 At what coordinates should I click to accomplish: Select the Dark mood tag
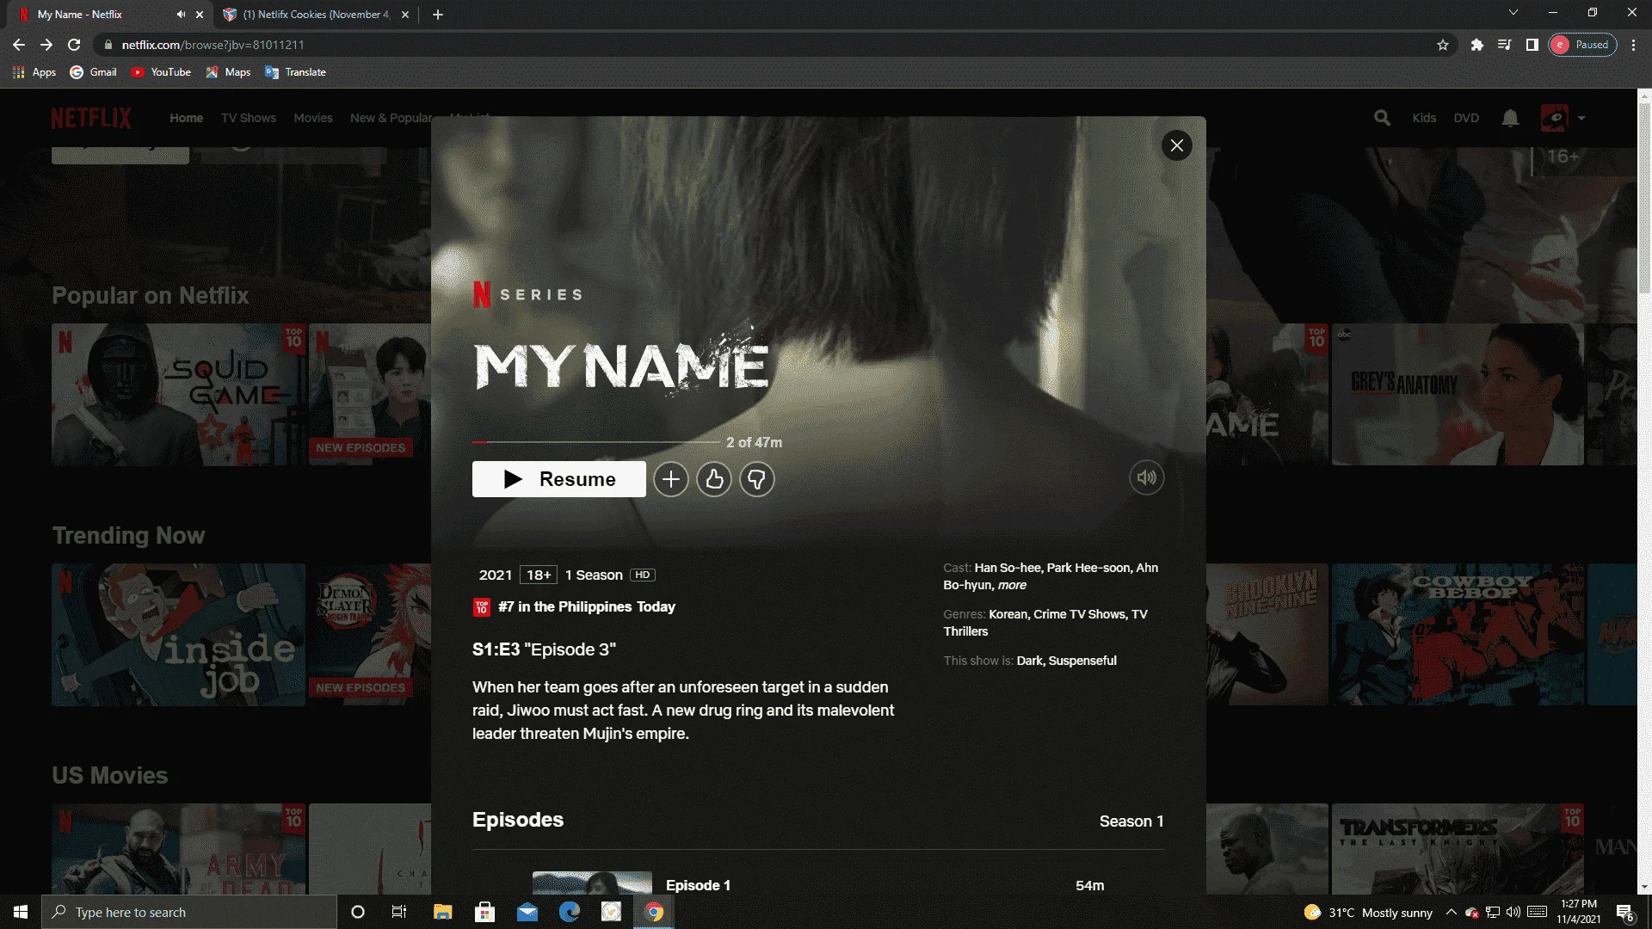[x=1030, y=661]
